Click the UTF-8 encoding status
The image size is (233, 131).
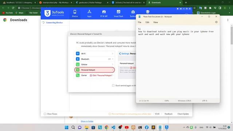click(205, 101)
